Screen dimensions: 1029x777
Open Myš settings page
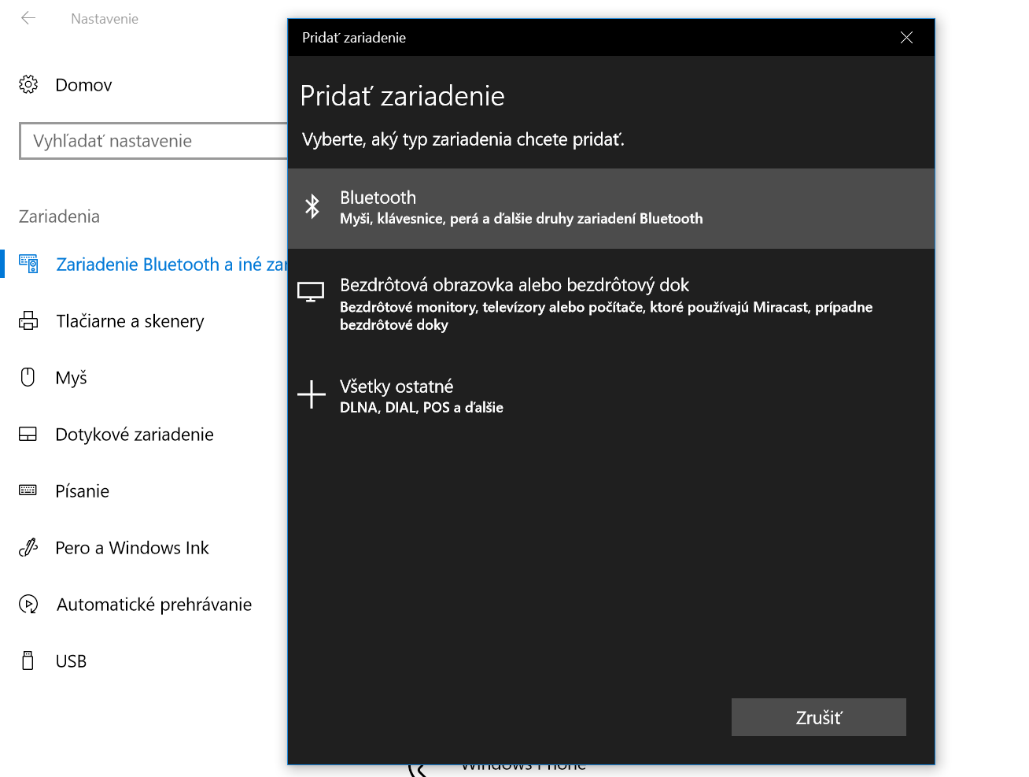point(71,378)
